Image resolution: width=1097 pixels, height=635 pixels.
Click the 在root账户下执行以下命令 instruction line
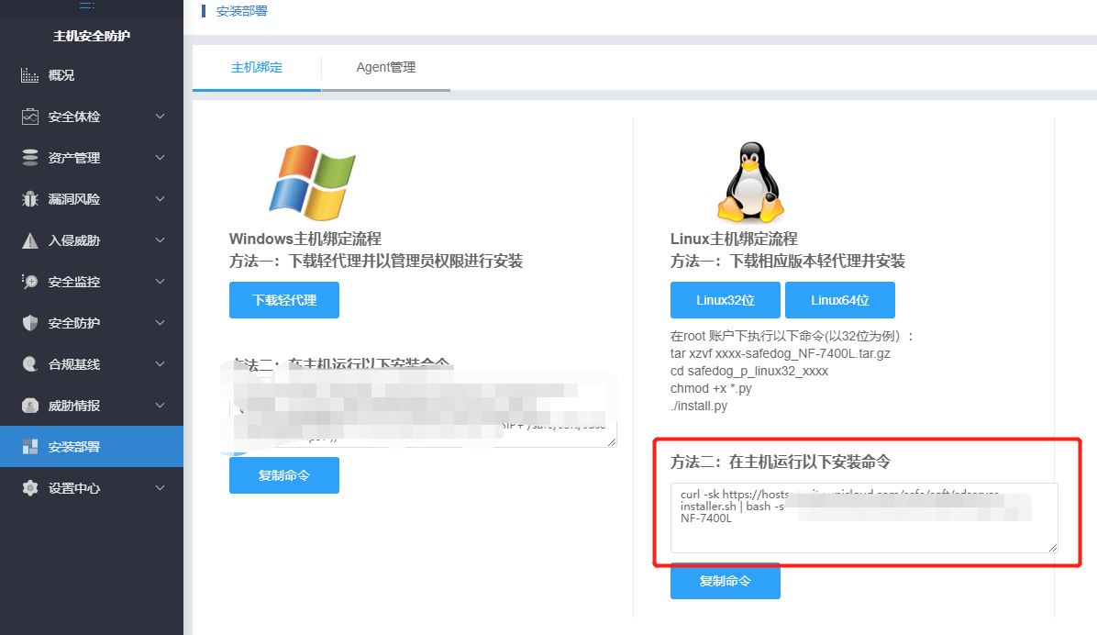(x=792, y=336)
